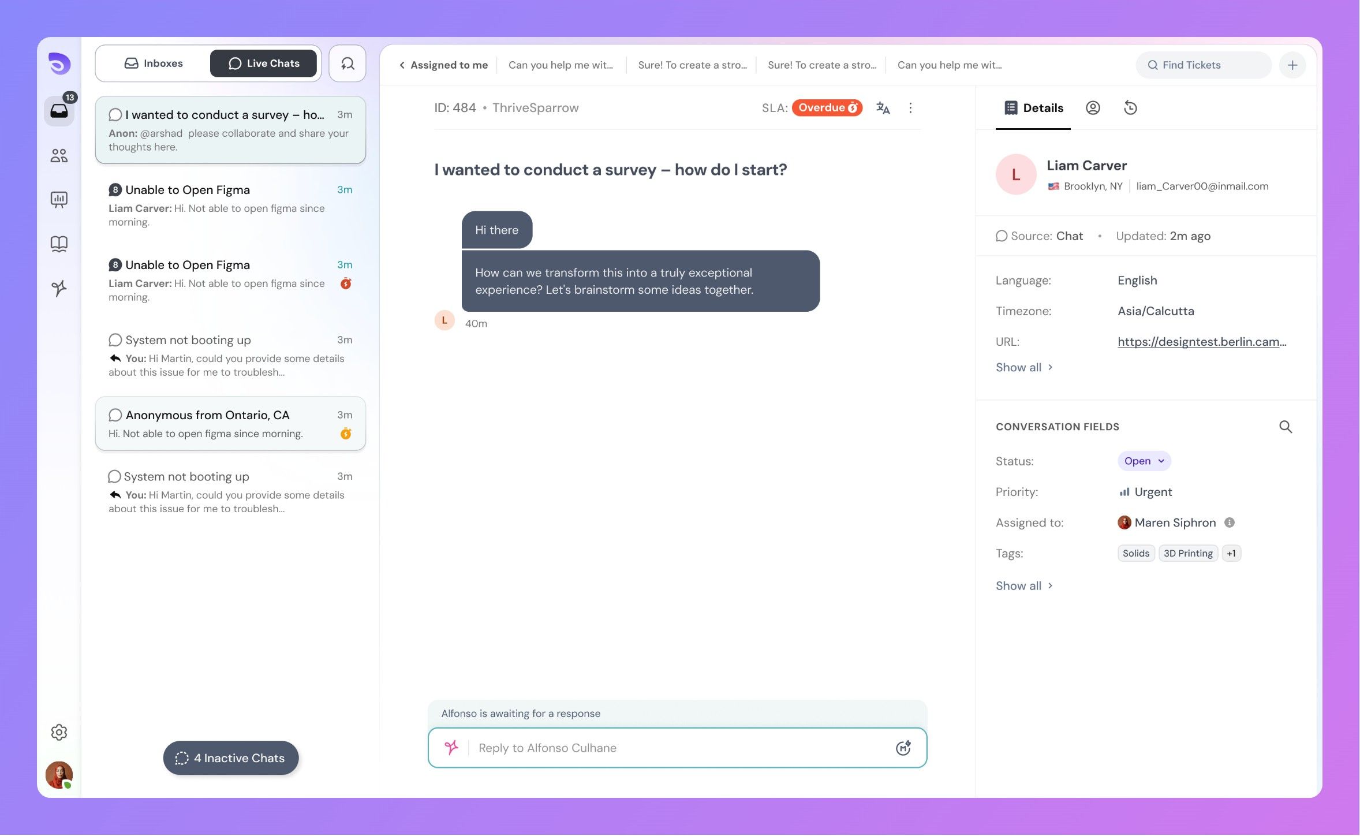This screenshot has width=1360, height=836.
Task: Go back to Assigned to me
Action: (443, 65)
